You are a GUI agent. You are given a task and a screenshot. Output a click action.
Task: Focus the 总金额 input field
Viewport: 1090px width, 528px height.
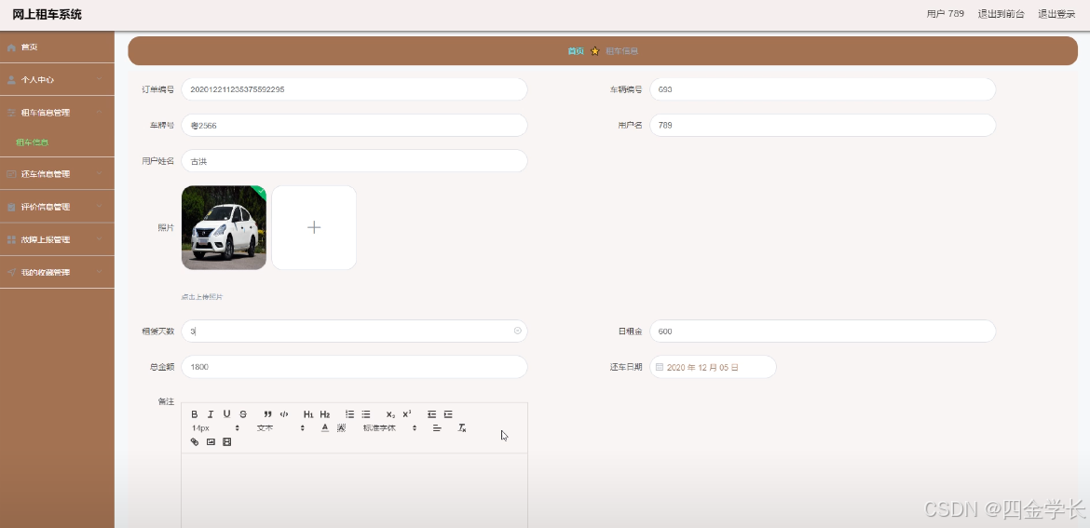click(x=355, y=367)
